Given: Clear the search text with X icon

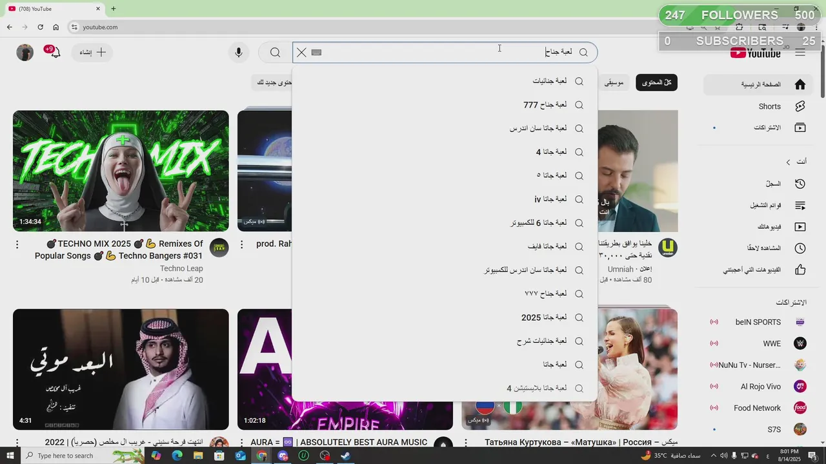Looking at the screenshot, I should tap(301, 52).
